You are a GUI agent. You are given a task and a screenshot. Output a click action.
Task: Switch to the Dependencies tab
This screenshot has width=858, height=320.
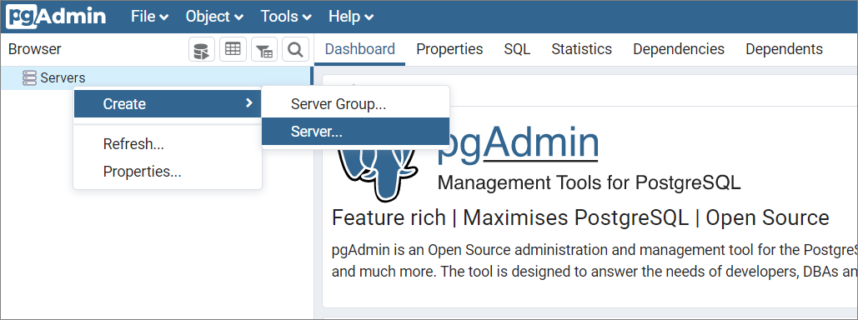point(679,49)
